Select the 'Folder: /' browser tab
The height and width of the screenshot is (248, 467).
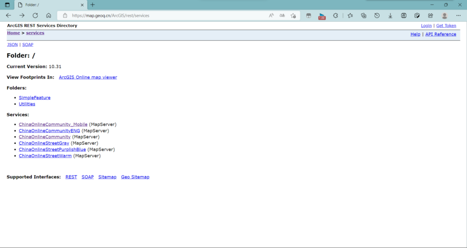tap(50, 5)
